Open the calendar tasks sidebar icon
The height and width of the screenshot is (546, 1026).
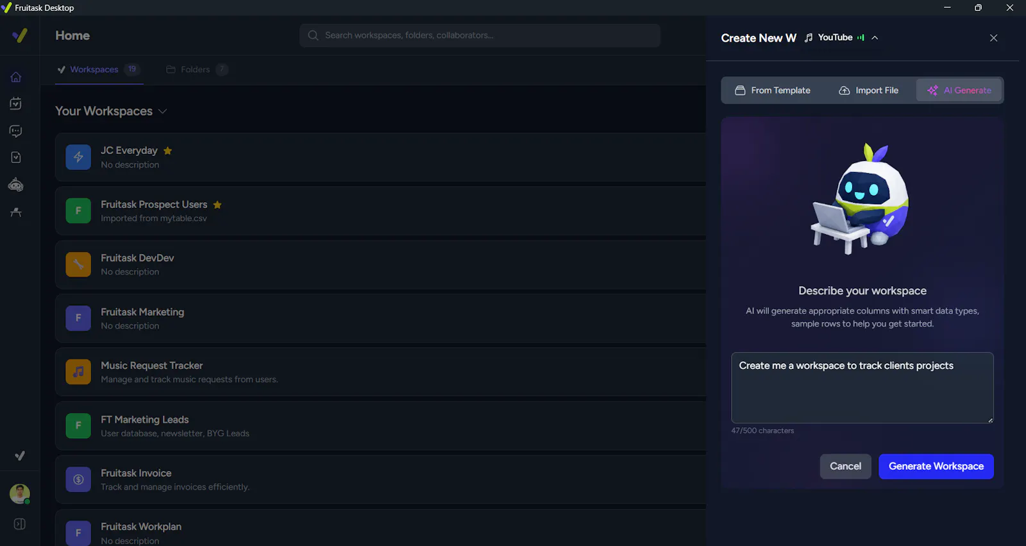pyautogui.click(x=16, y=103)
